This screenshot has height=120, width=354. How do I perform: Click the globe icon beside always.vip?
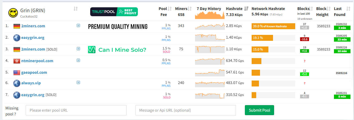17,83
